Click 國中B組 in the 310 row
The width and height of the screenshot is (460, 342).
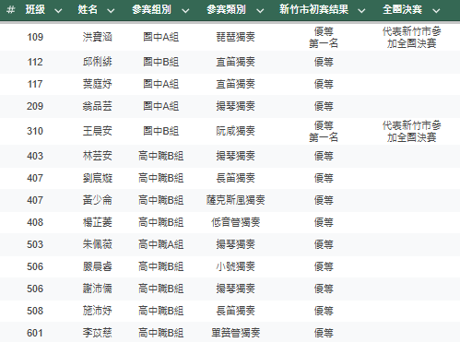pyautogui.click(x=161, y=131)
